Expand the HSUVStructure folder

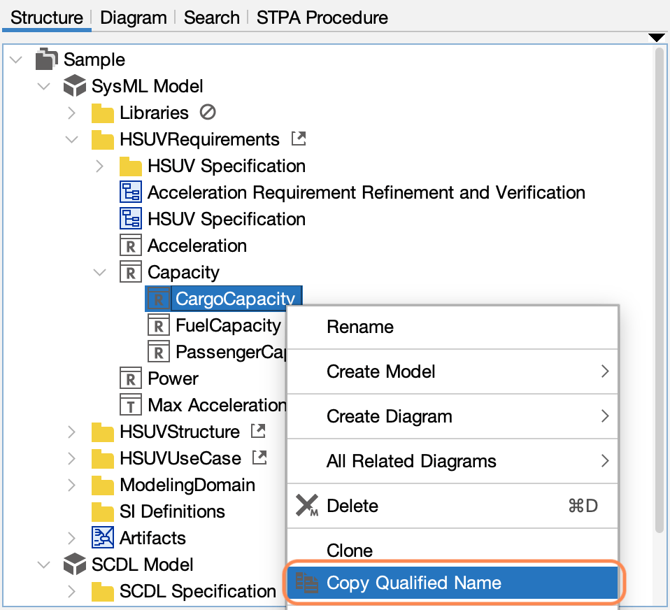(71, 432)
